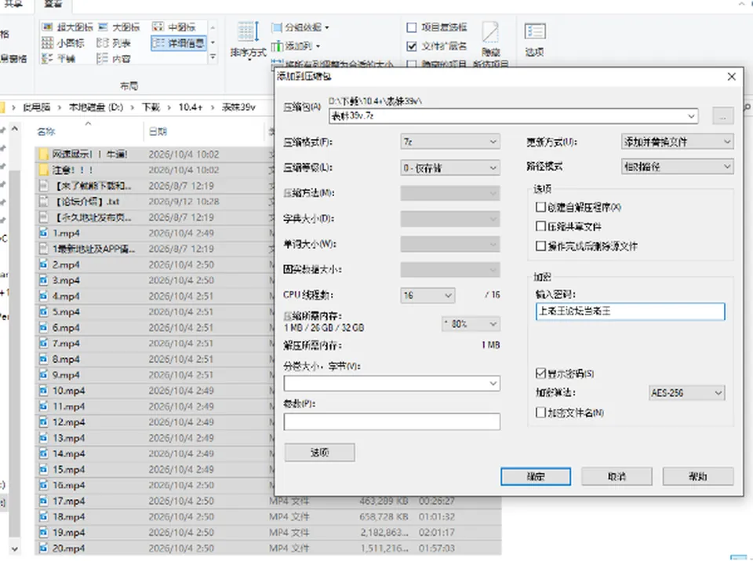Click the 取消 button in the dialog
Viewport: 753px width, 561px height.
pyautogui.click(x=617, y=476)
